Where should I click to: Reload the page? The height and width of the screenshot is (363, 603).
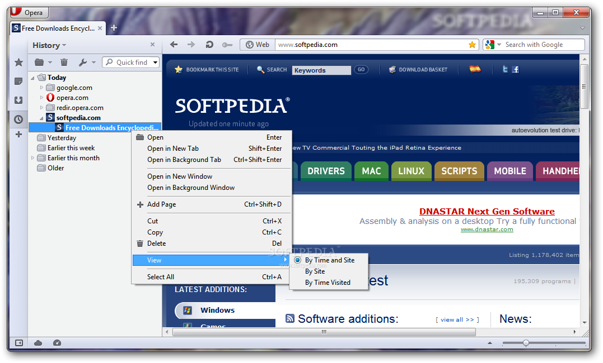pyautogui.click(x=209, y=45)
